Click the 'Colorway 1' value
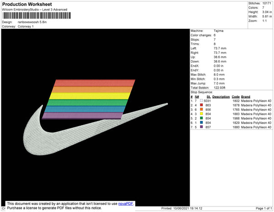Screen dimensions: 274x212 (x=26, y=26)
